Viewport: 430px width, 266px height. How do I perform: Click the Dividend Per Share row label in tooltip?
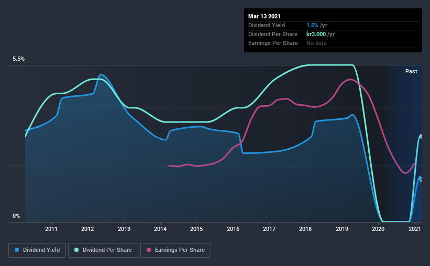[x=272, y=34]
